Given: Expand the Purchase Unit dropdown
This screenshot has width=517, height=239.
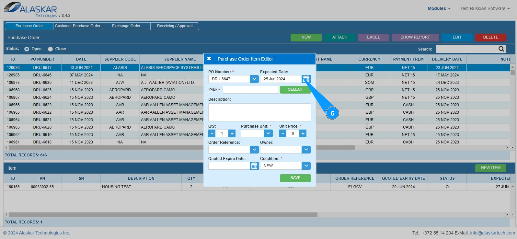Looking at the screenshot, I should tap(268, 133).
